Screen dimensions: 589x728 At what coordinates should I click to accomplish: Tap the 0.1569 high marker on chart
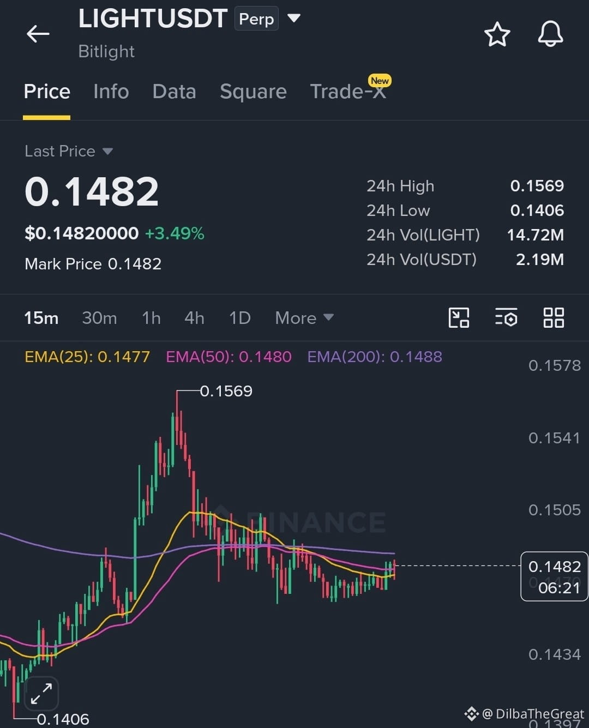pyautogui.click(x=226, y=391)
